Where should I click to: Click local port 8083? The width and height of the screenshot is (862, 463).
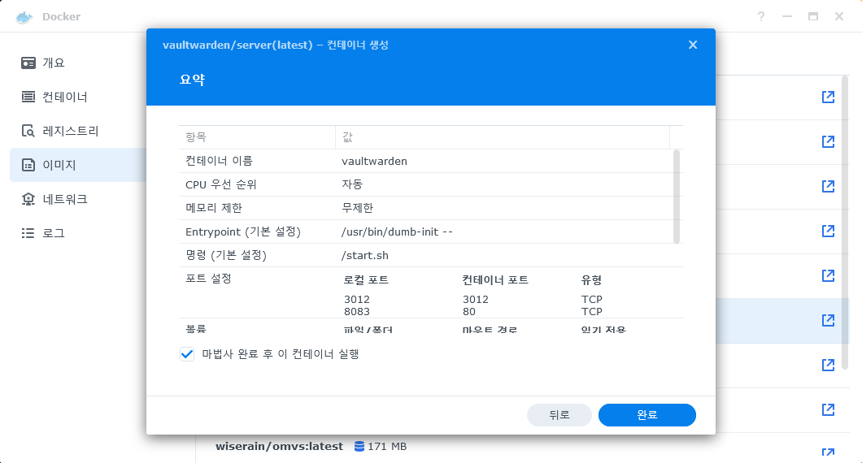tap(357, 311)
